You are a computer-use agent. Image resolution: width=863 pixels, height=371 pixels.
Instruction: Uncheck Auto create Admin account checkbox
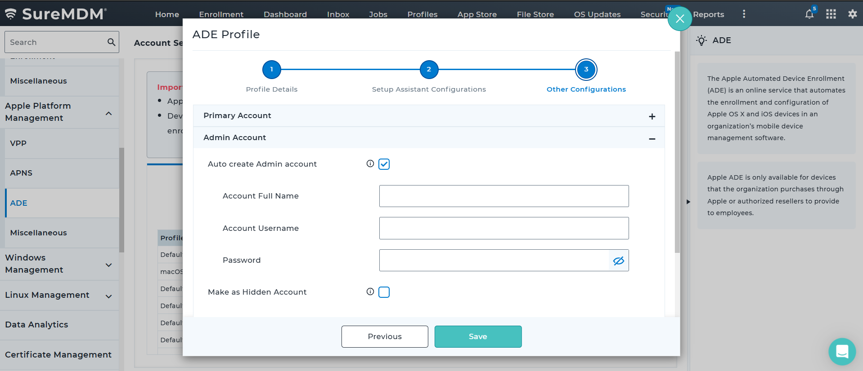[384, 164]
